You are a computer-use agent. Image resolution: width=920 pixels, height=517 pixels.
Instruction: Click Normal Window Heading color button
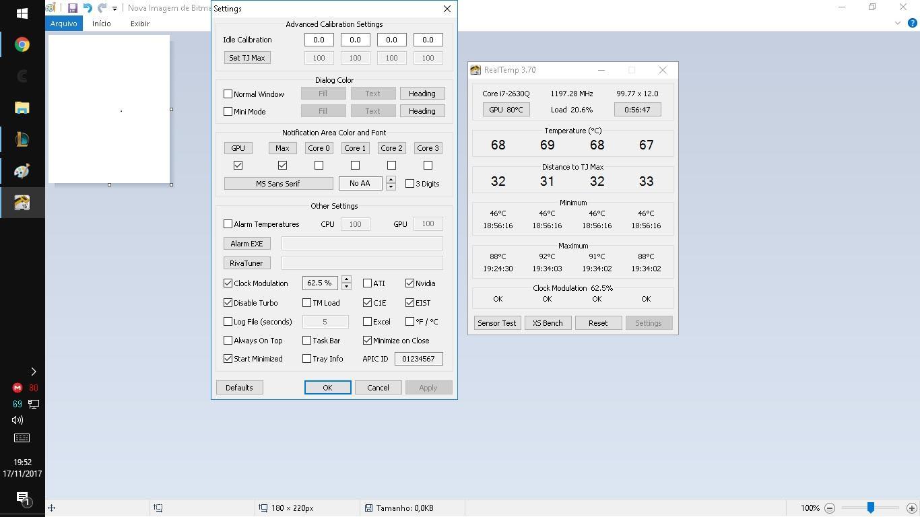click(422, 94)
